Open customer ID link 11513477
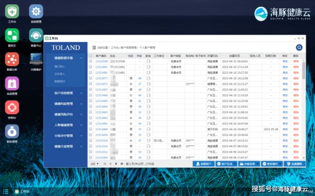This screenshot has width=315, height=196. point(101,78)
